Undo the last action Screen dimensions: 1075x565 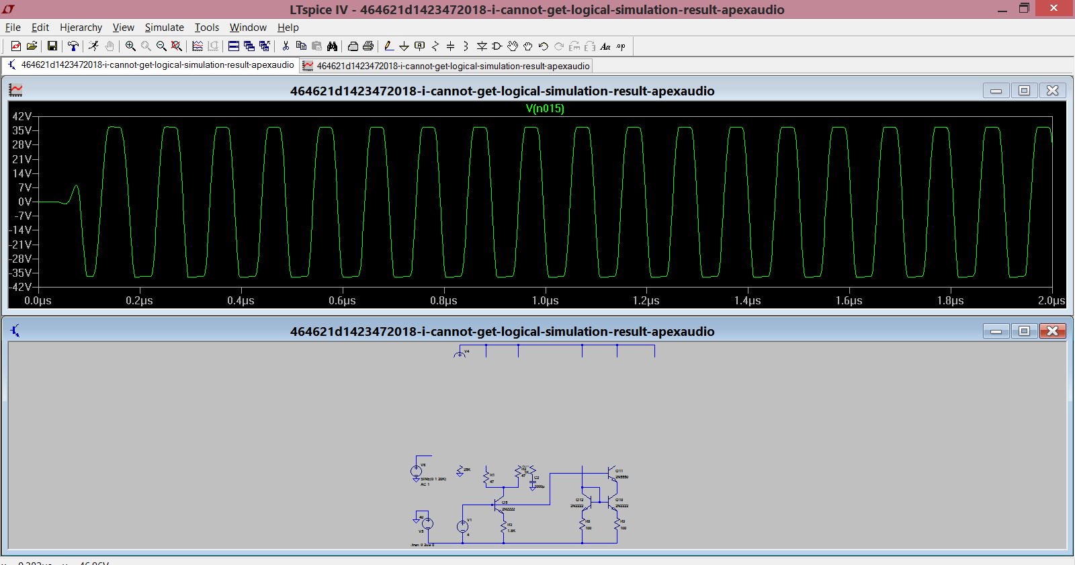[x=544, y=46]
